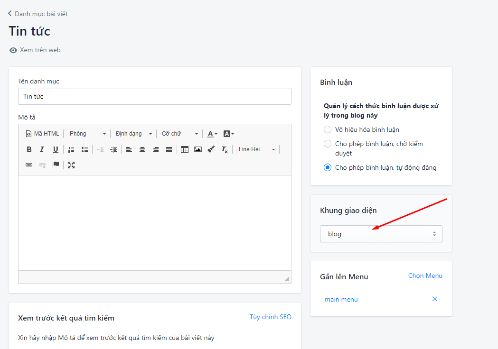Remove text formatting with Tx icon
This screenshot has width=498, height=349.
pyautogui.click(x=225, y=149)
